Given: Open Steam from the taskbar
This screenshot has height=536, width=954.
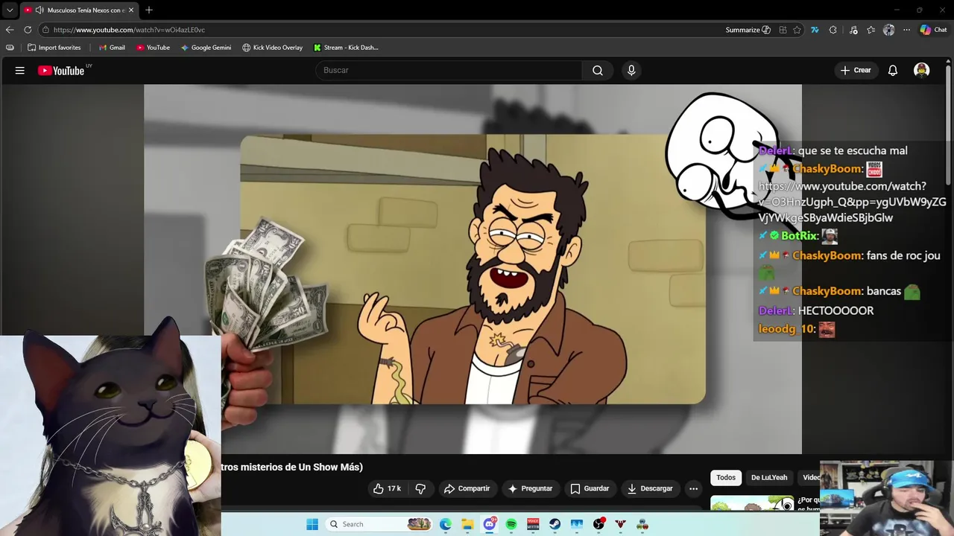Looking at the screenshot, I should tap(555, 524).
